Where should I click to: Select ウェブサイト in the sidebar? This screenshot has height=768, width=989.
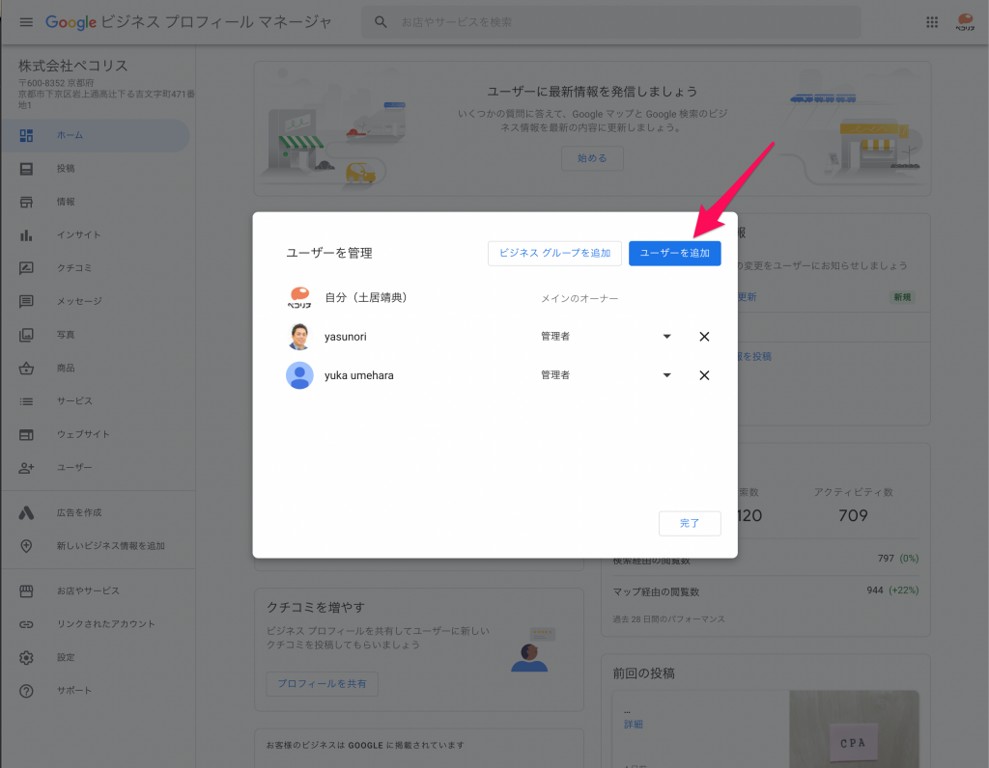coord(83,435)
